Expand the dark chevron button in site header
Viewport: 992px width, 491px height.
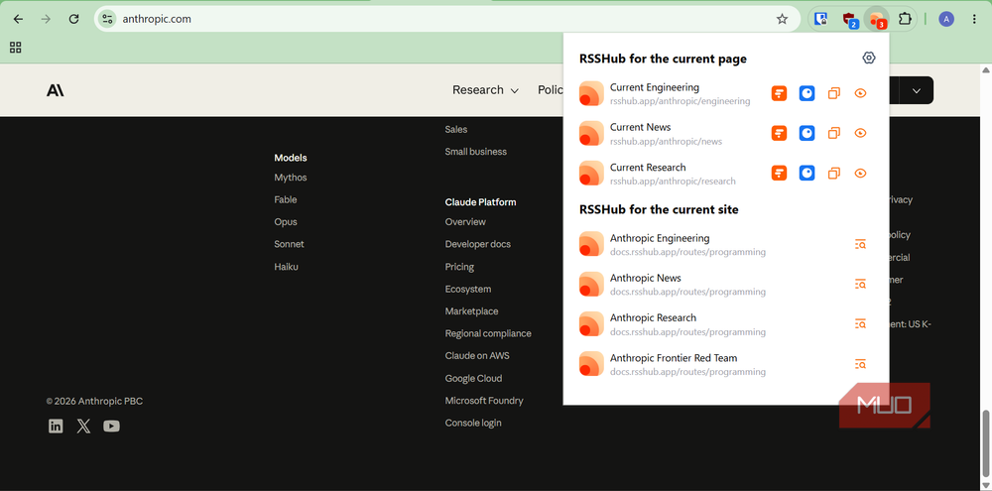tap(916, 90)
